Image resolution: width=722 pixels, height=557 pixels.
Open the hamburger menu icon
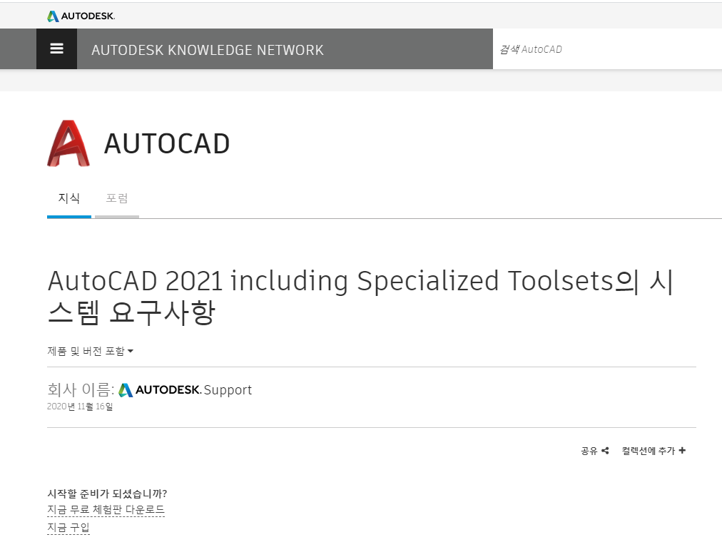(x=56, y=48)
